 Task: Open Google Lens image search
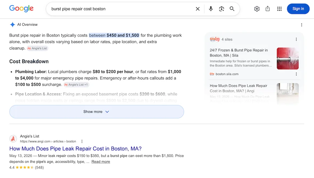click(222, 9)
